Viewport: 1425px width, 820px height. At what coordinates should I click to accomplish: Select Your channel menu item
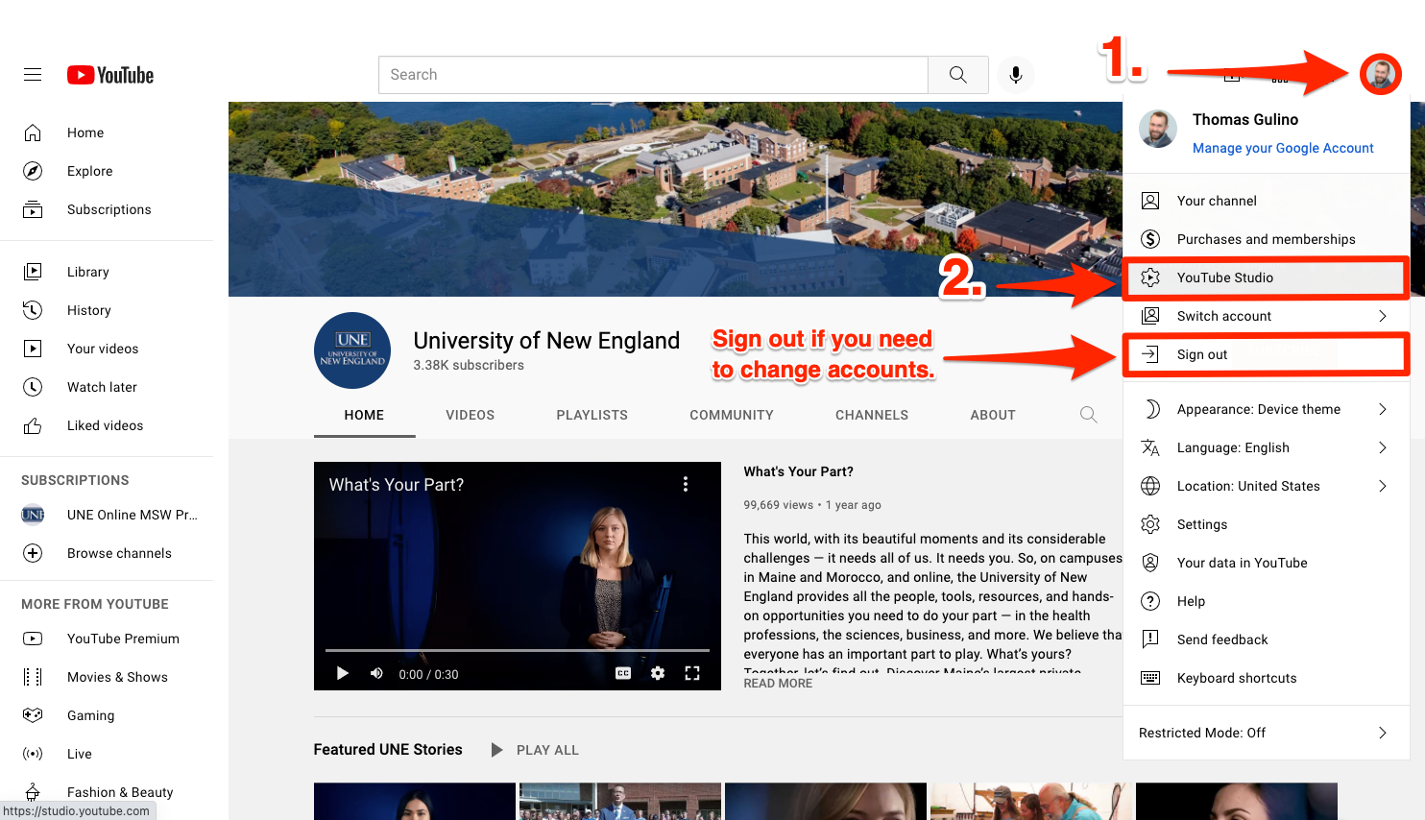(x=1266, y=201)
